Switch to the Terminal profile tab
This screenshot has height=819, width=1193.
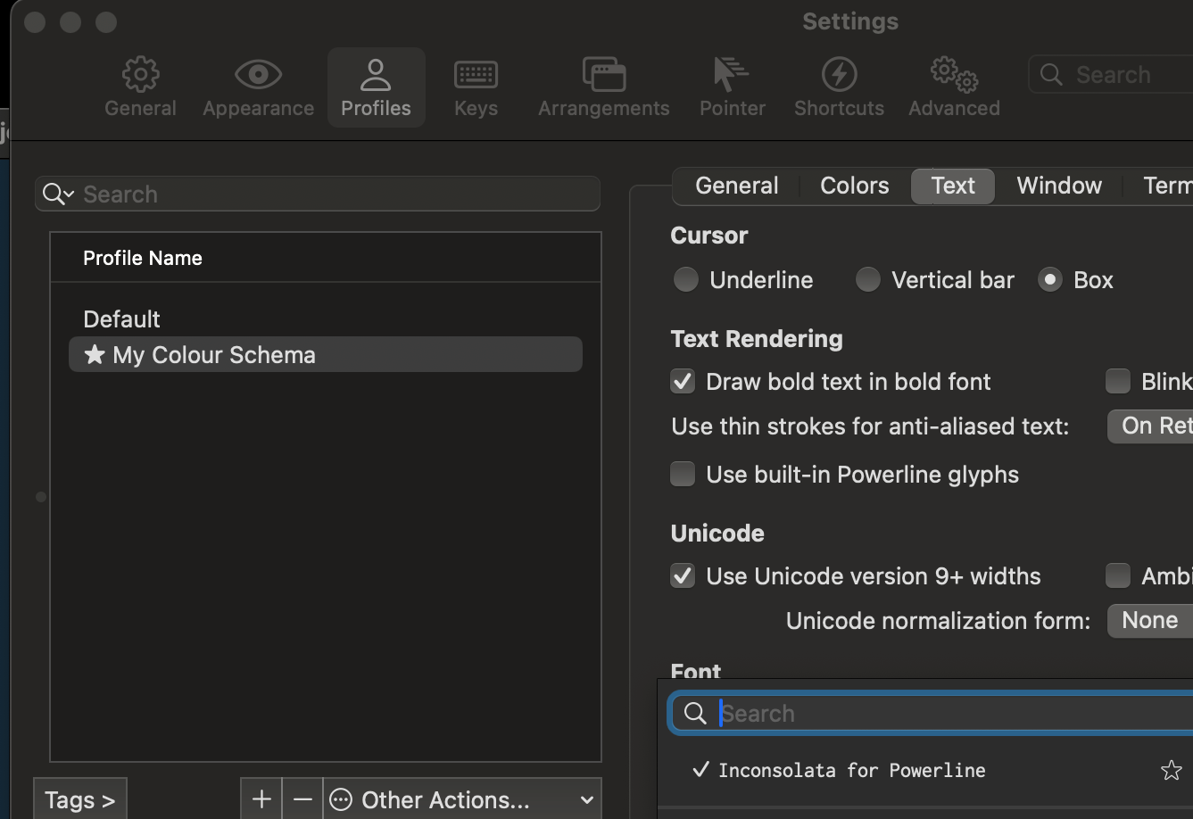click(1167, 186)
